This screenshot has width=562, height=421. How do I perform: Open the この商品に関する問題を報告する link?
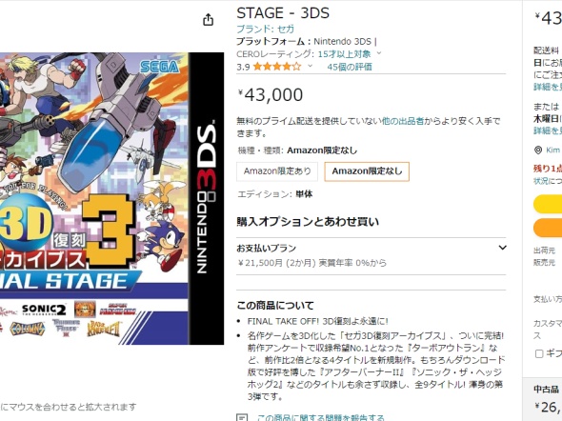click(x=320, y=417)
